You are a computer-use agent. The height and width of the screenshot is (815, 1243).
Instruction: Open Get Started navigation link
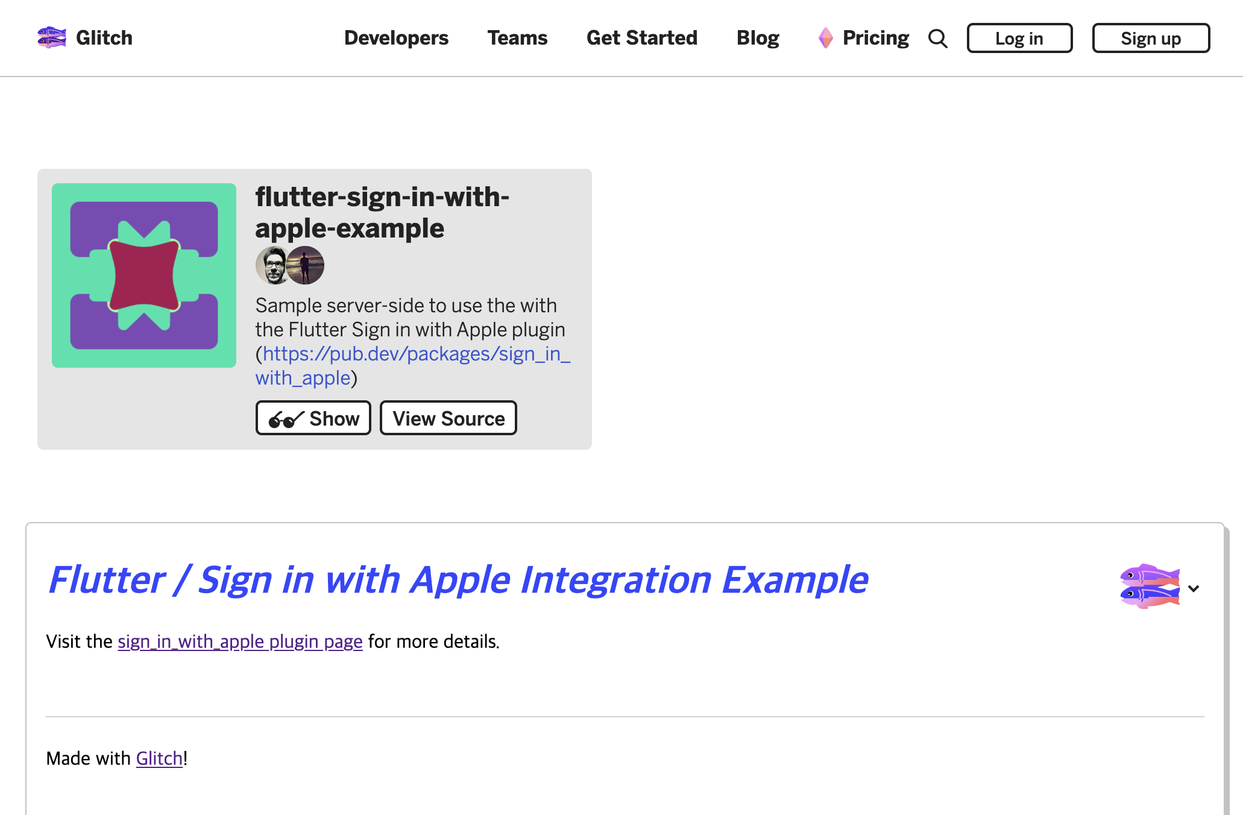tap(641, 38)
